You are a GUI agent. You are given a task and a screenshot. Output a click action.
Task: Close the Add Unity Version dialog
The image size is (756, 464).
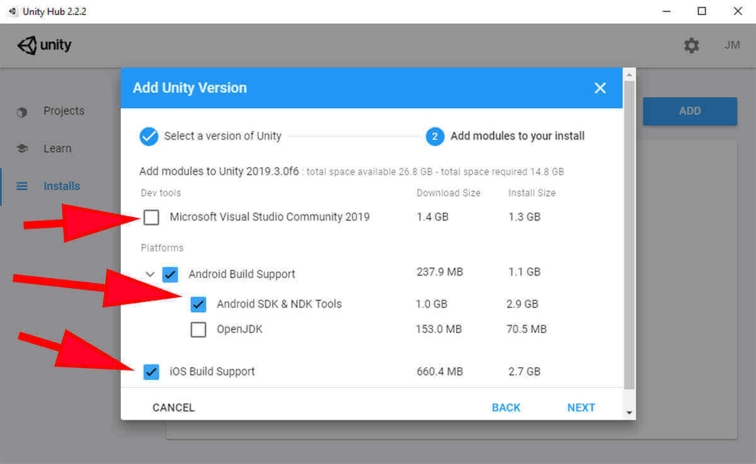[x=600, y=88]
